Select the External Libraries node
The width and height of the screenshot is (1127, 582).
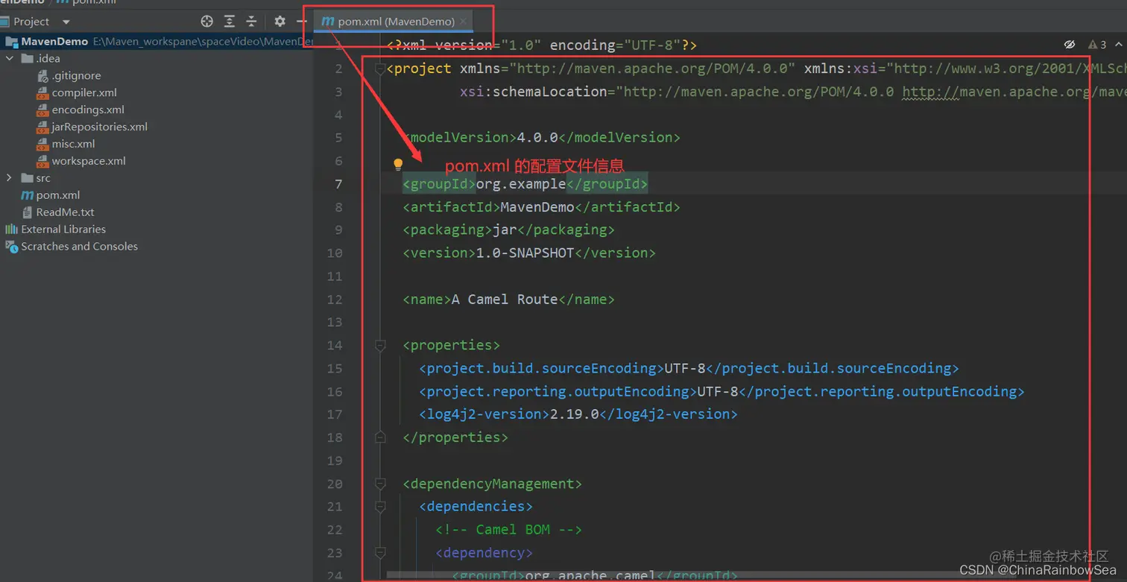pos(63,230)
